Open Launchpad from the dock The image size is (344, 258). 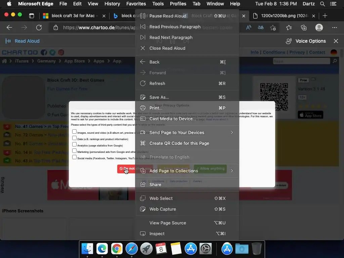[146, 249]
